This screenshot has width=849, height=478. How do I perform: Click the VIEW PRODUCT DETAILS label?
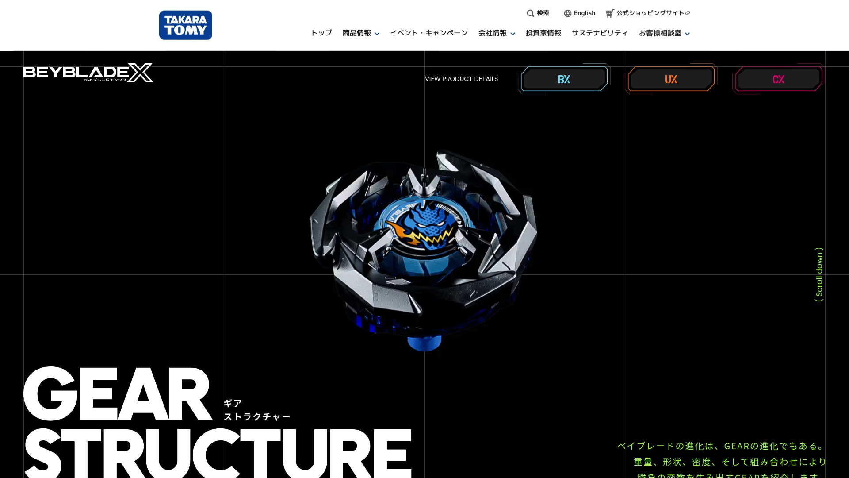[x=462, y=79]
